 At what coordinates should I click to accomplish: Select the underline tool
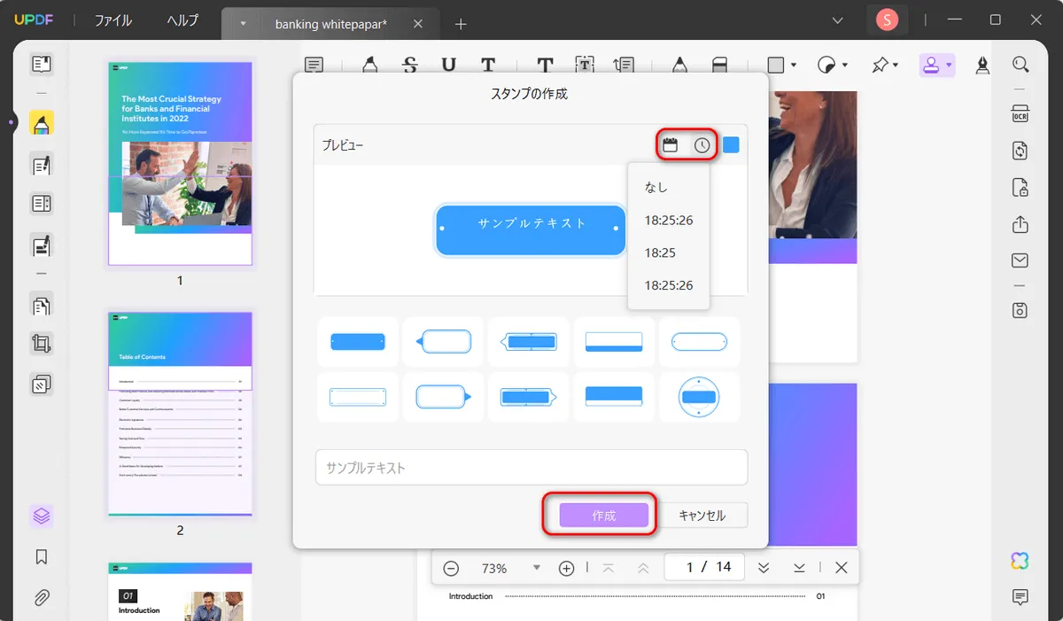[x=449, y=65]
